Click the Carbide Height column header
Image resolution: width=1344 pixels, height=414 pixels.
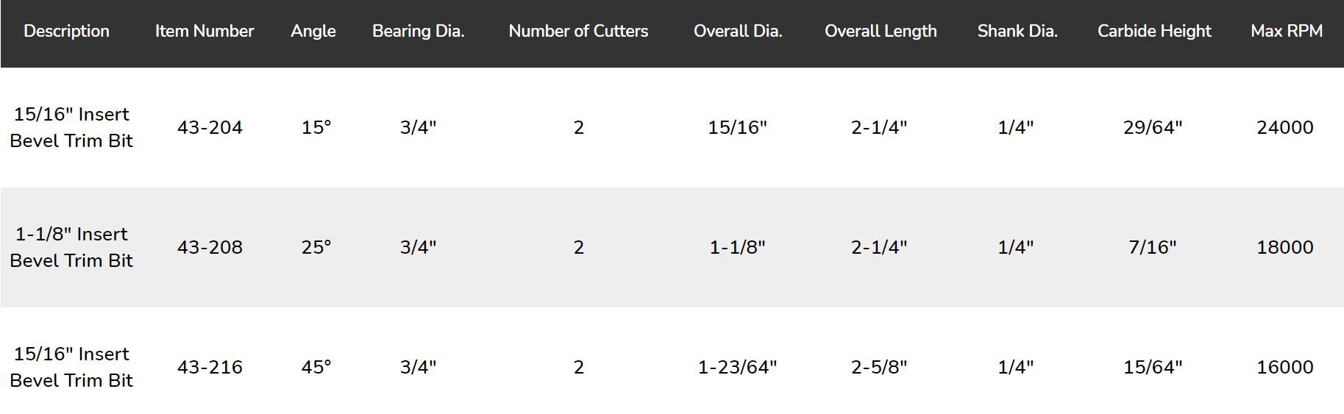[x=1154, y=31]
